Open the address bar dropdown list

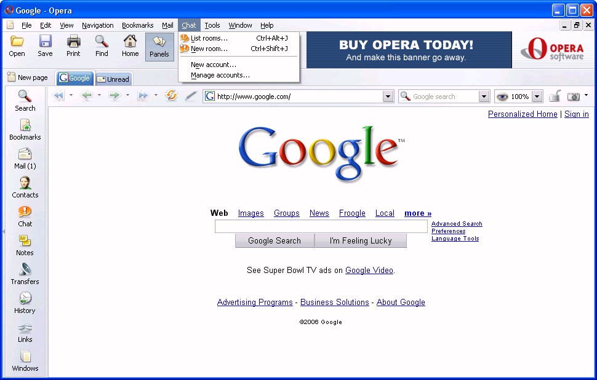click(388, 97)
